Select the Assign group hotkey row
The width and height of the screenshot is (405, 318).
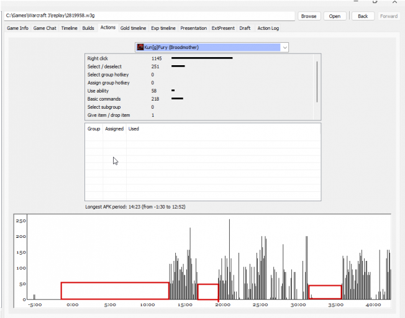199,83
